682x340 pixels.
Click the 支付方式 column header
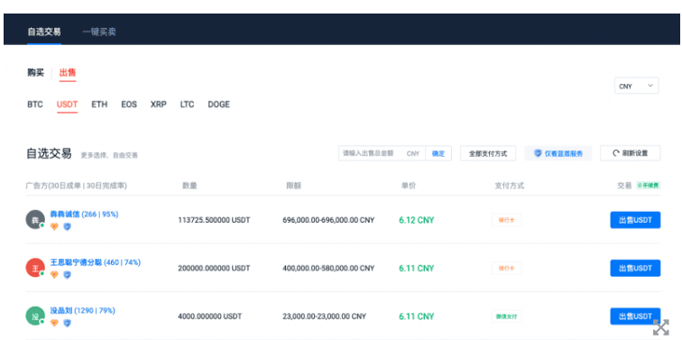click(510, 186)
